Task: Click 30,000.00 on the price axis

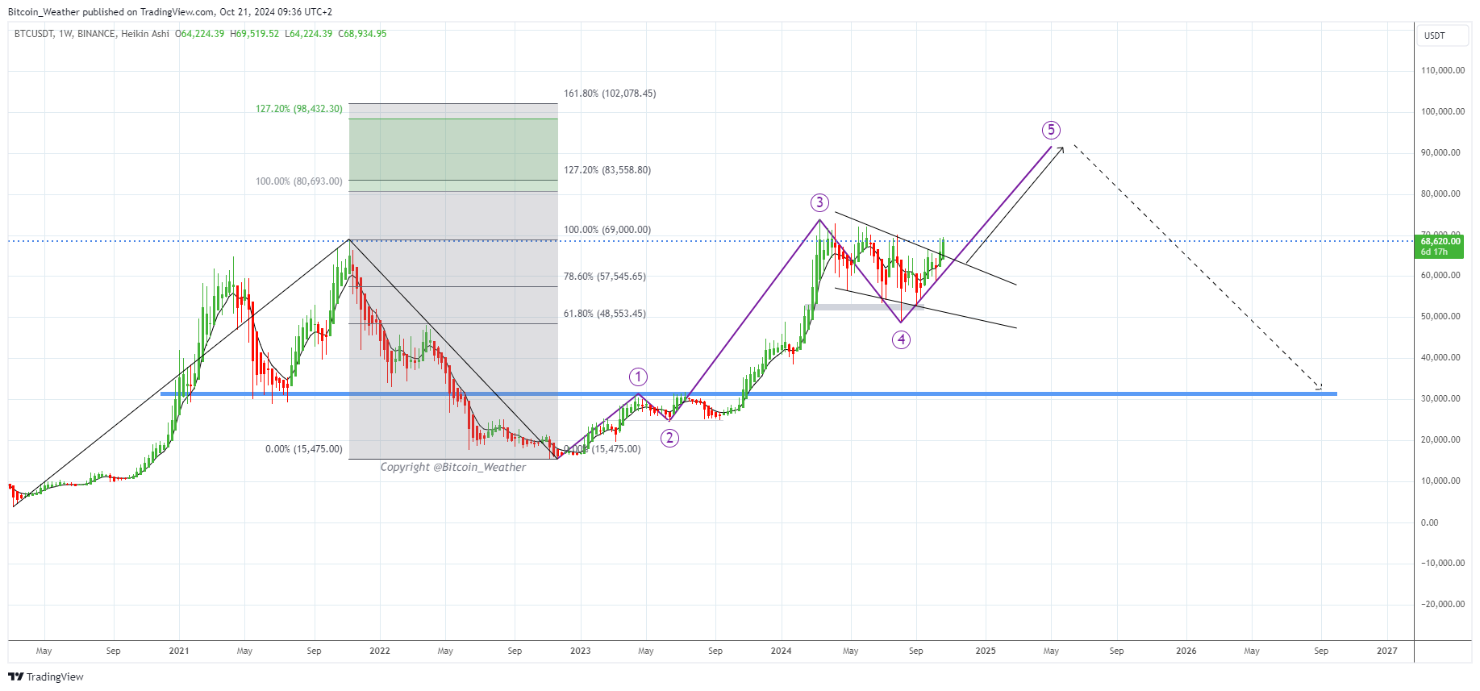Action: pos(1440,398)
